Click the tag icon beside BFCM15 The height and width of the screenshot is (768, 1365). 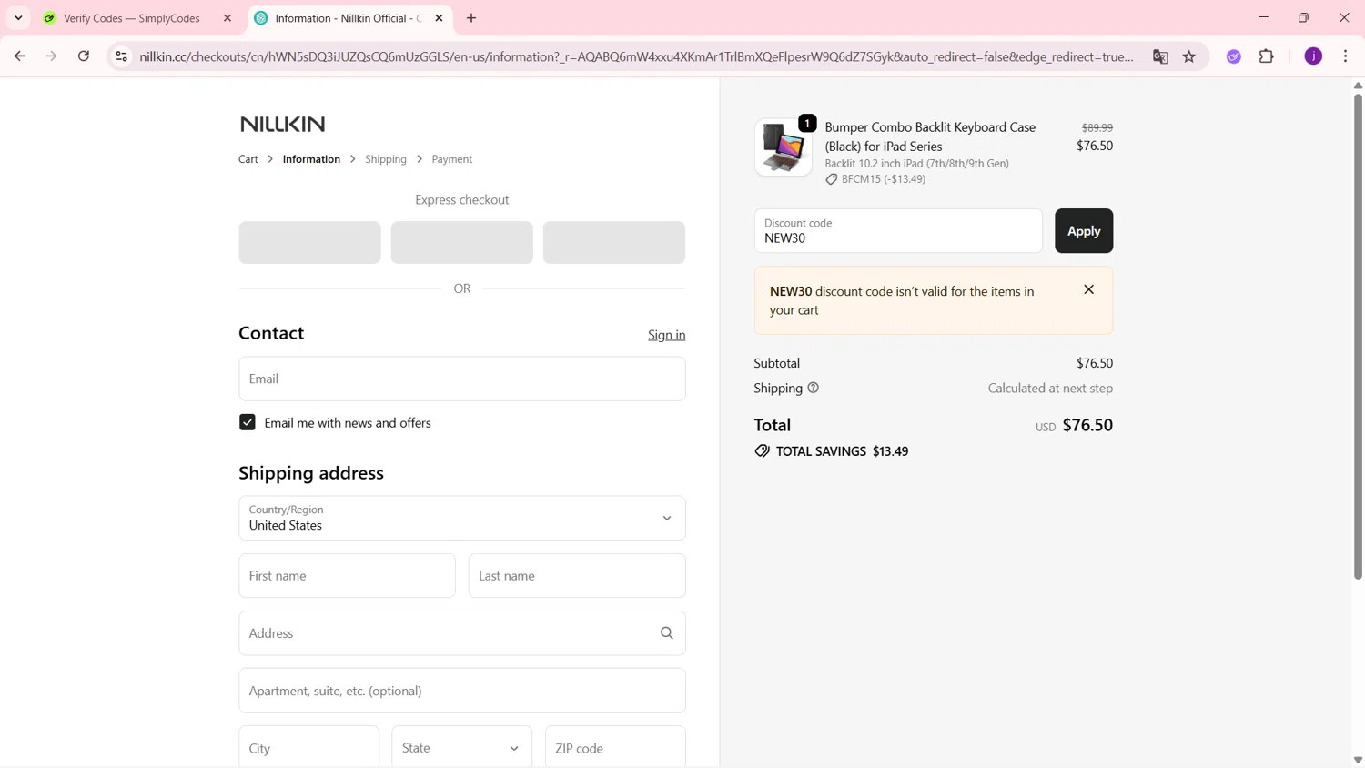point(832,179)
